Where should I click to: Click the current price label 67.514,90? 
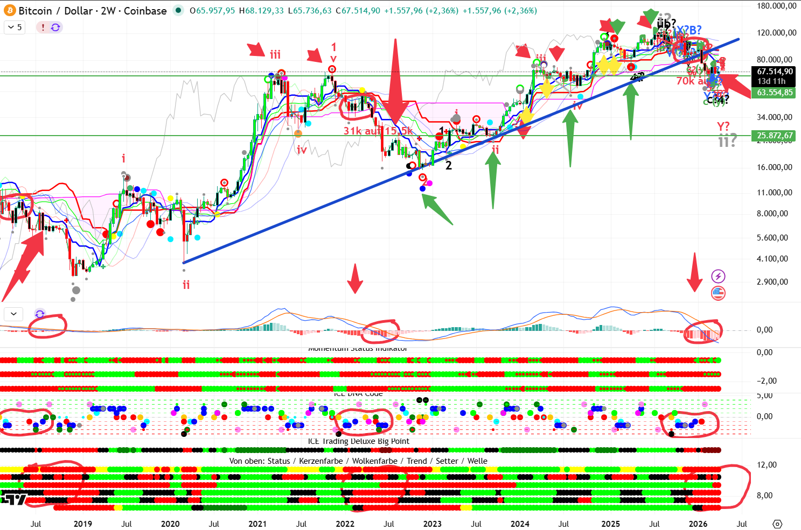(x=775, y=72)
